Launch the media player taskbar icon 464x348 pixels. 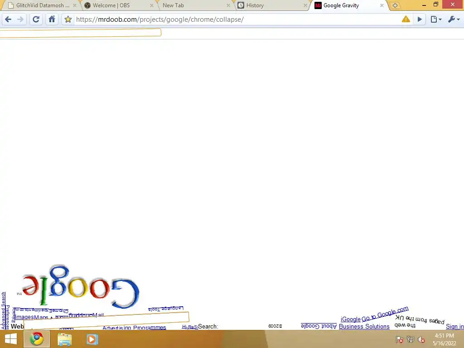coord(92,339)
